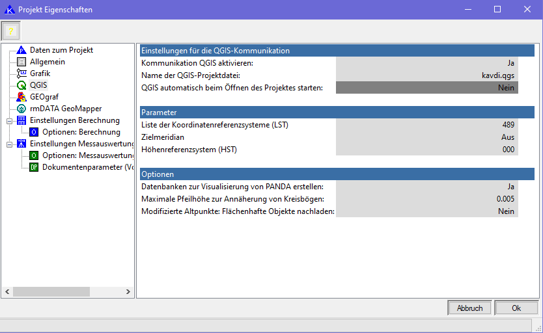Click the yellow question mark help button

tap(11, 31)
